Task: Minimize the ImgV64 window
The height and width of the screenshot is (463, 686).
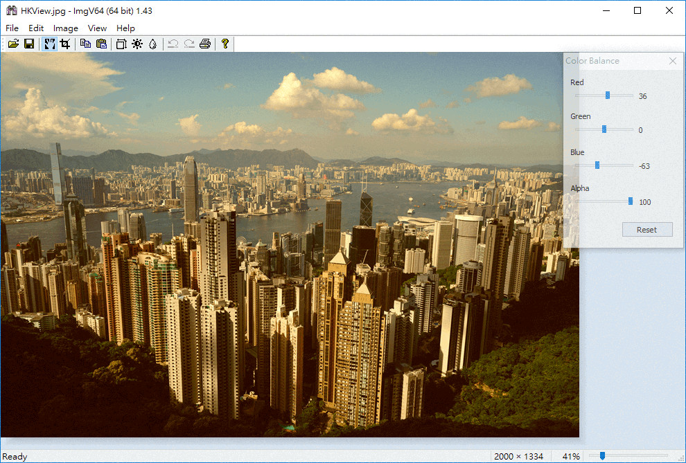Action: coord(606,10)
